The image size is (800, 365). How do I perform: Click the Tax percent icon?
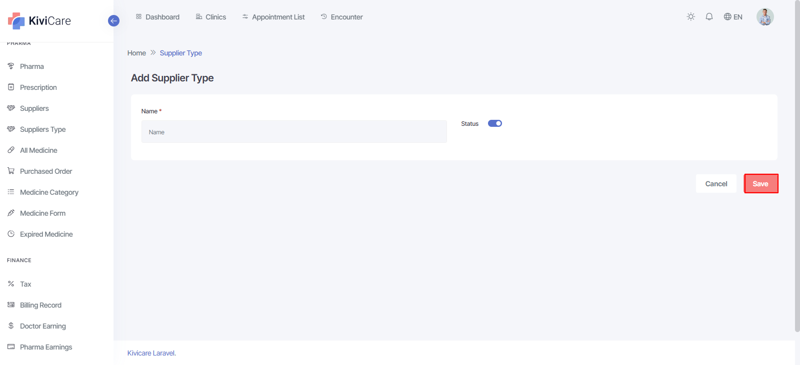pyautogui.click(x=11, y=284)
